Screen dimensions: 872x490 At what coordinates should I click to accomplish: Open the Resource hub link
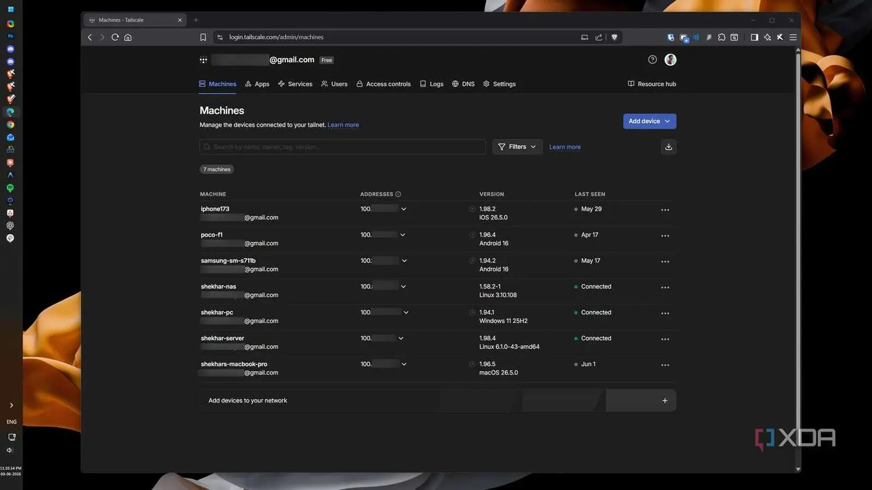tap(652, 84)
